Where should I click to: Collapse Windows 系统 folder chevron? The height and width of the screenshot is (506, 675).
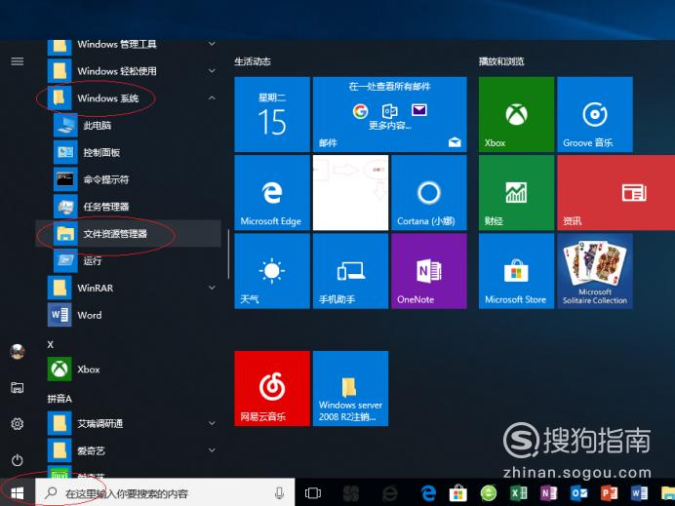click(x=212, y=98)
